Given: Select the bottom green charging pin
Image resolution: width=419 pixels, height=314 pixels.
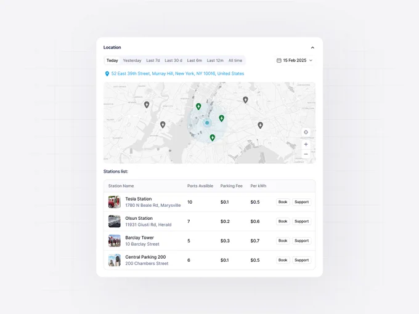Looking at the screenshot, I should click(212, 137).
